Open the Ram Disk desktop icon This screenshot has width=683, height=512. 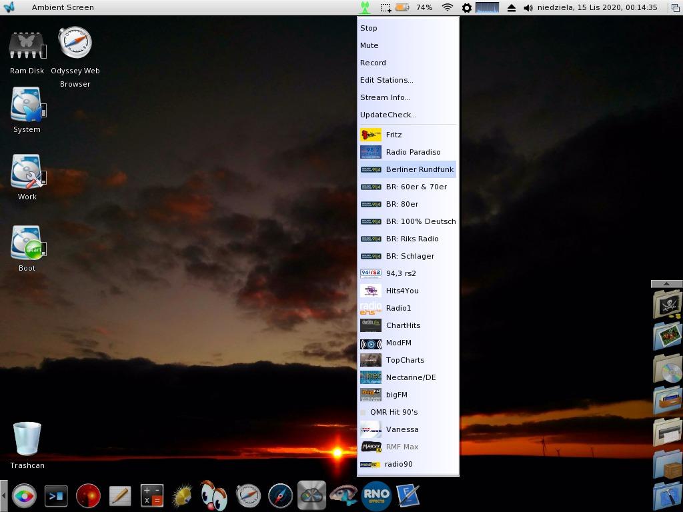click(x=27, y=46)
